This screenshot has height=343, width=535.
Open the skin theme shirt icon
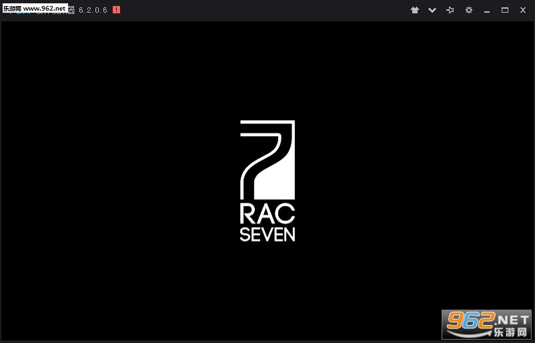pyautogui.click(x=414, y=10)
